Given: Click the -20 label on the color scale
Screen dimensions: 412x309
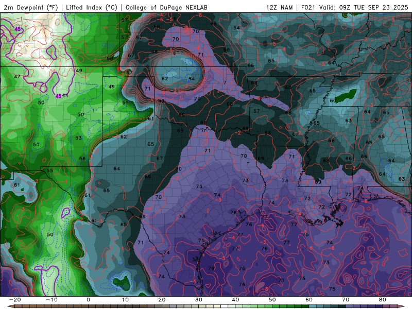Looking at the screenshot, I should pos(15,300).
